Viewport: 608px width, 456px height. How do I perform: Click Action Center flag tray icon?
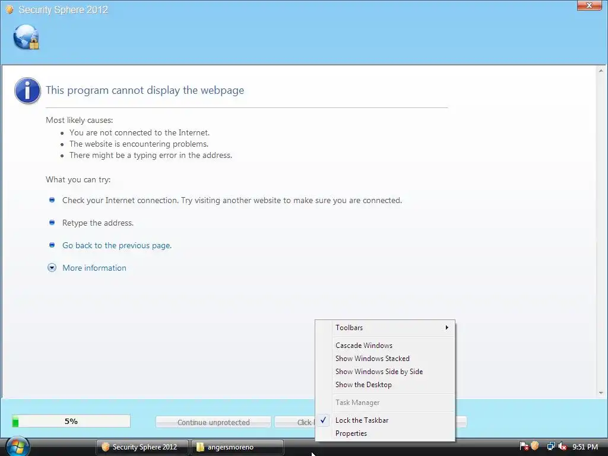coord(524,446)
